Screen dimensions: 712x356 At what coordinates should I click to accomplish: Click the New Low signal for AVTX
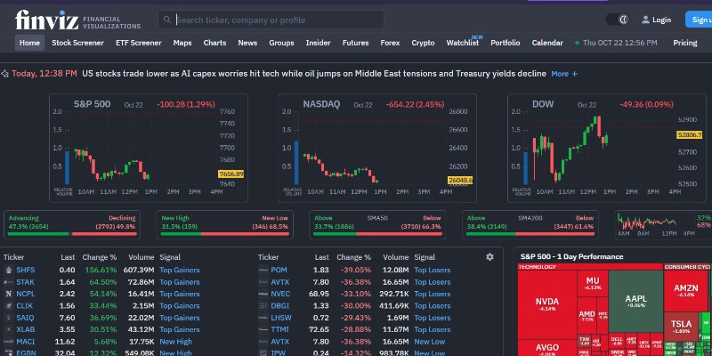pos(429,342)
